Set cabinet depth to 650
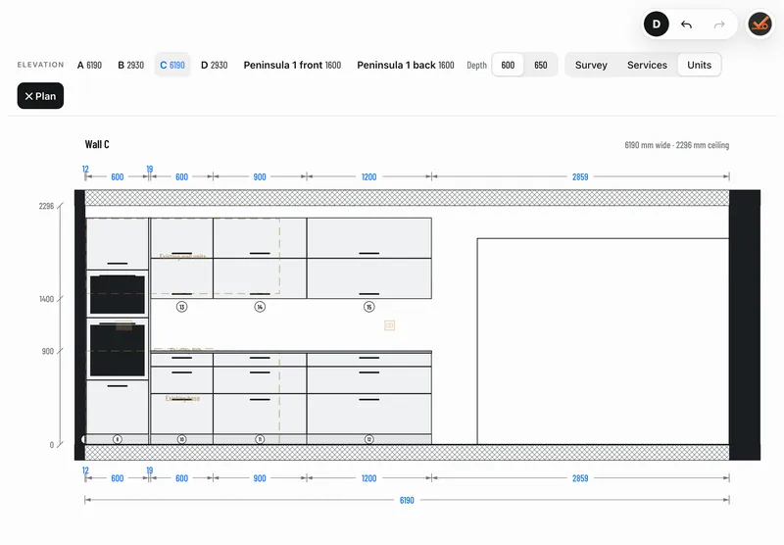 (541, 65)
